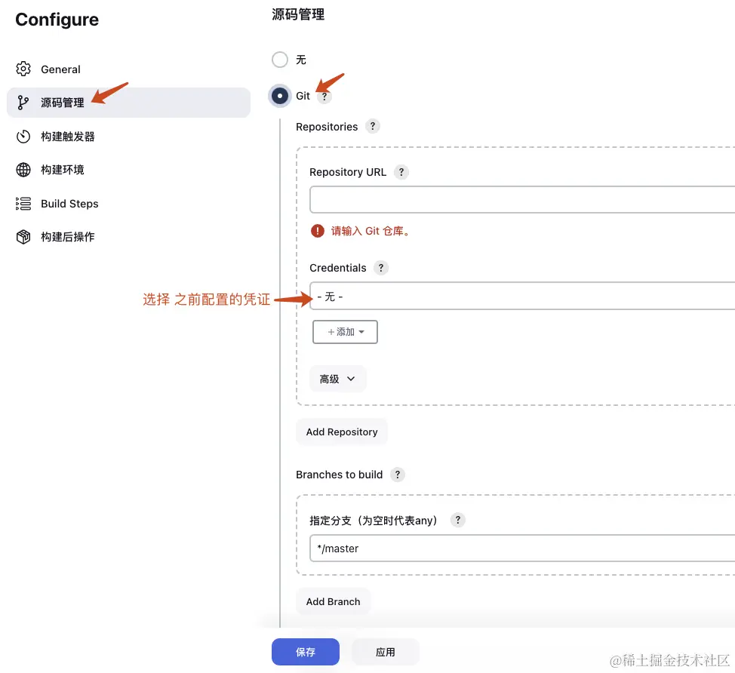The height and width of the screenshot is (673, 735).
Task: Go to Build Steps section in sidebar
Action: 128,204
